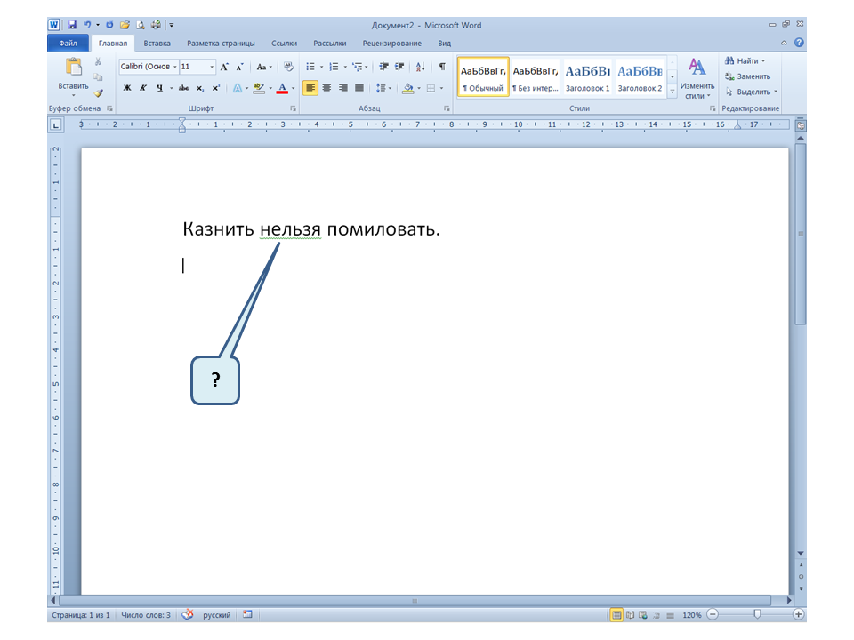Click the Save icon in Quick Access toolbar
854x640 pixels.
[x=72, y=25]
